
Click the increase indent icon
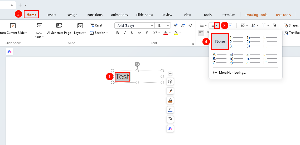point(231,25)
